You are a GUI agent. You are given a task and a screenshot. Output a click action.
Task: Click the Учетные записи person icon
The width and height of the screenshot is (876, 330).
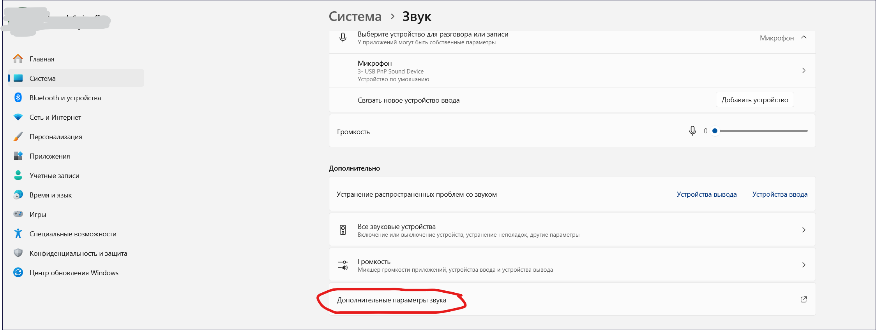tap(18, 175)
